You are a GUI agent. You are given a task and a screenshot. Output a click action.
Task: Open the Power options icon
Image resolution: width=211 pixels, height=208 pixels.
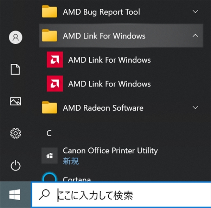point(15,165)
